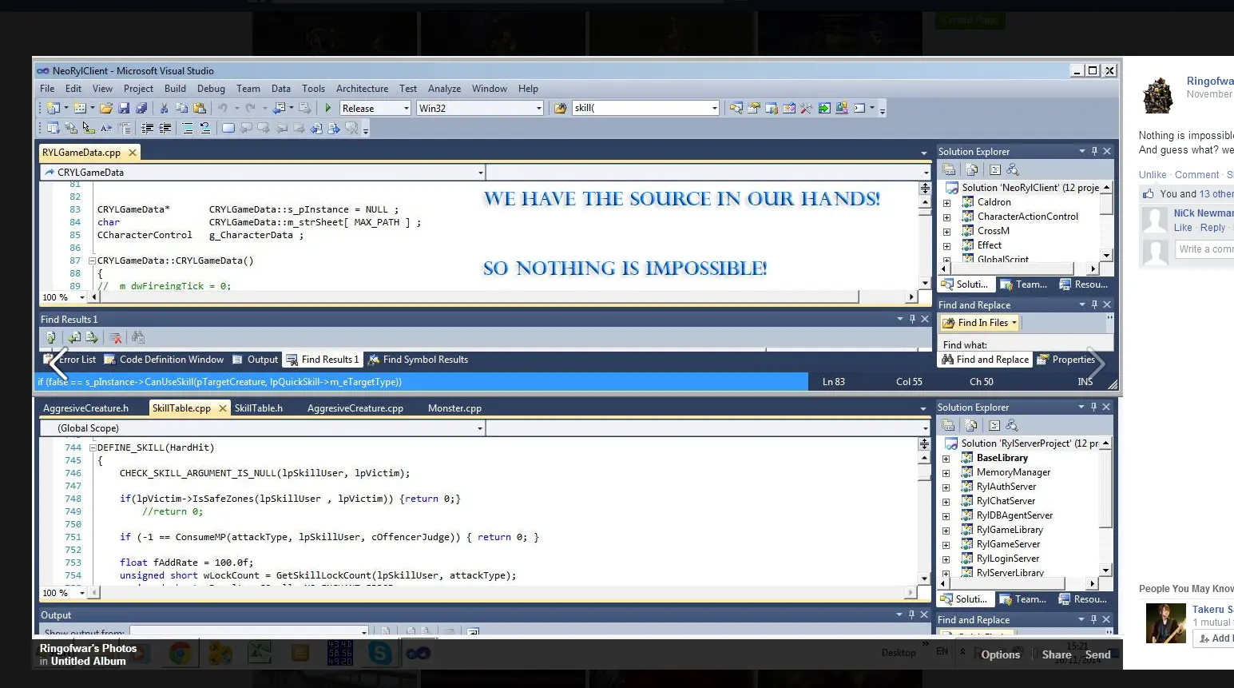This screenshot has width=1234, height=688.
Task: Click the green Start Debugging arrow
Action: pos(327,108)
